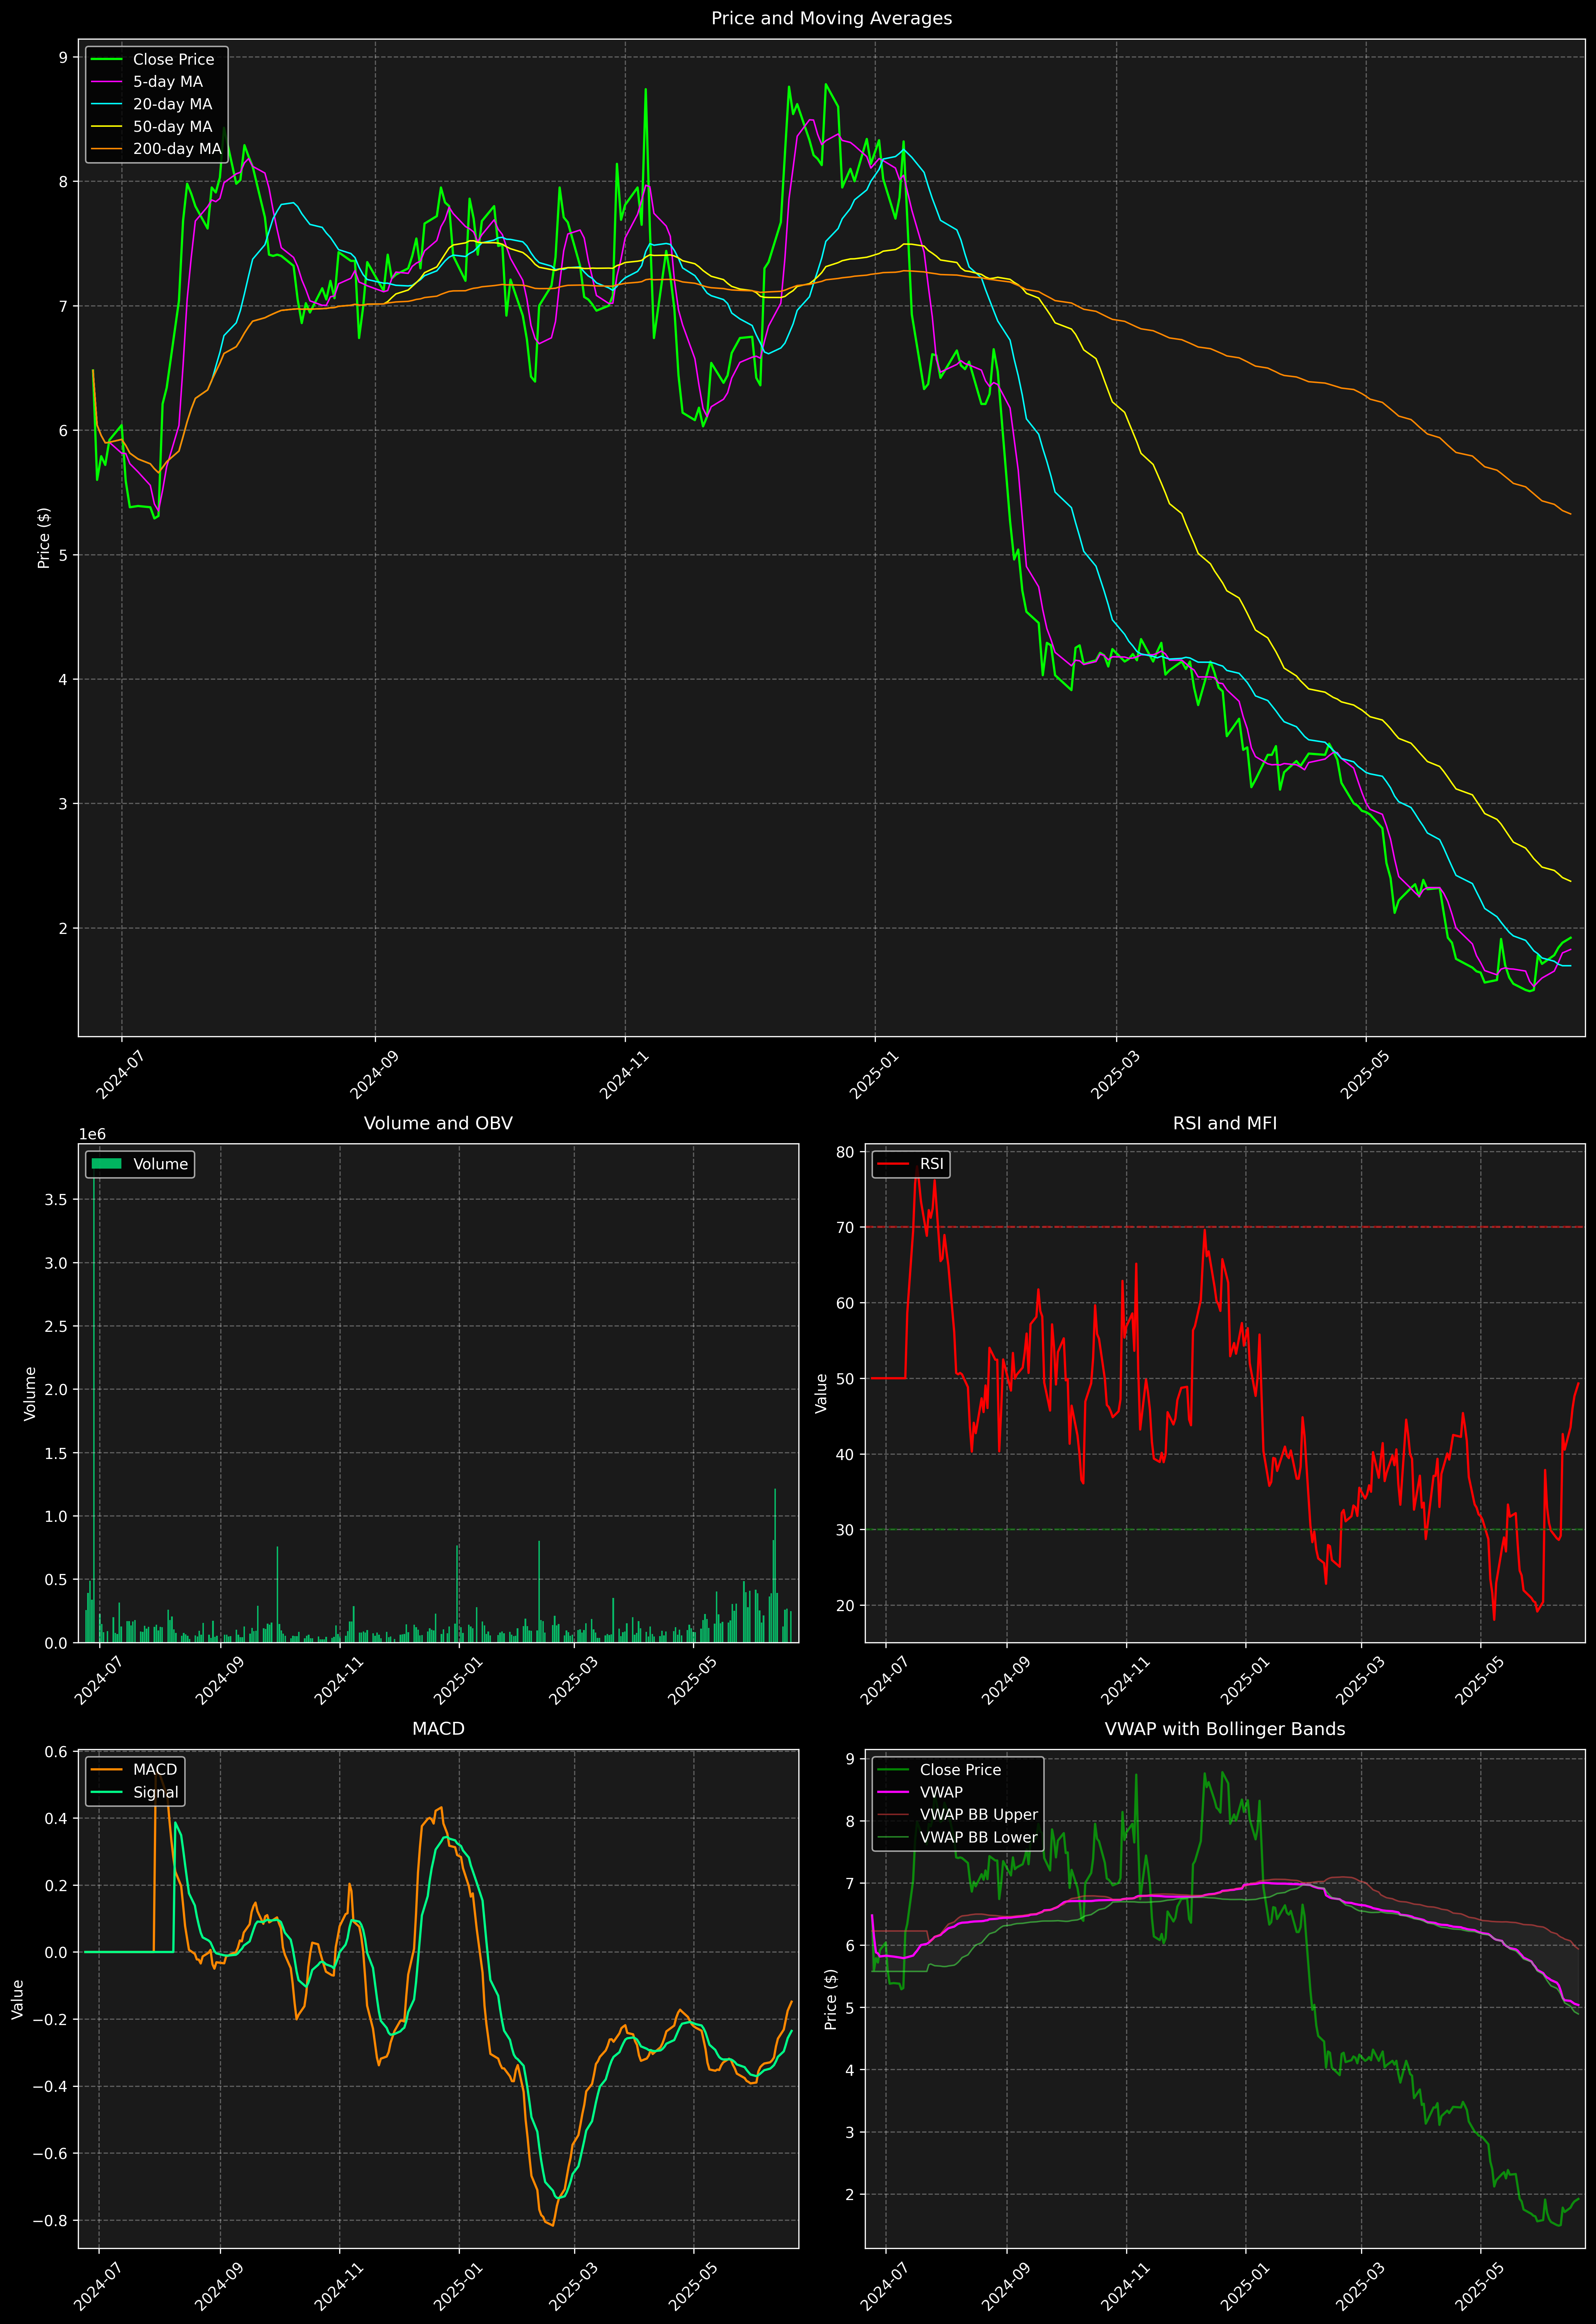This screenshot has width=1596, height=2324.
Task: Click the '70' y-tick on RSI chart
Action: (845, 1227)
